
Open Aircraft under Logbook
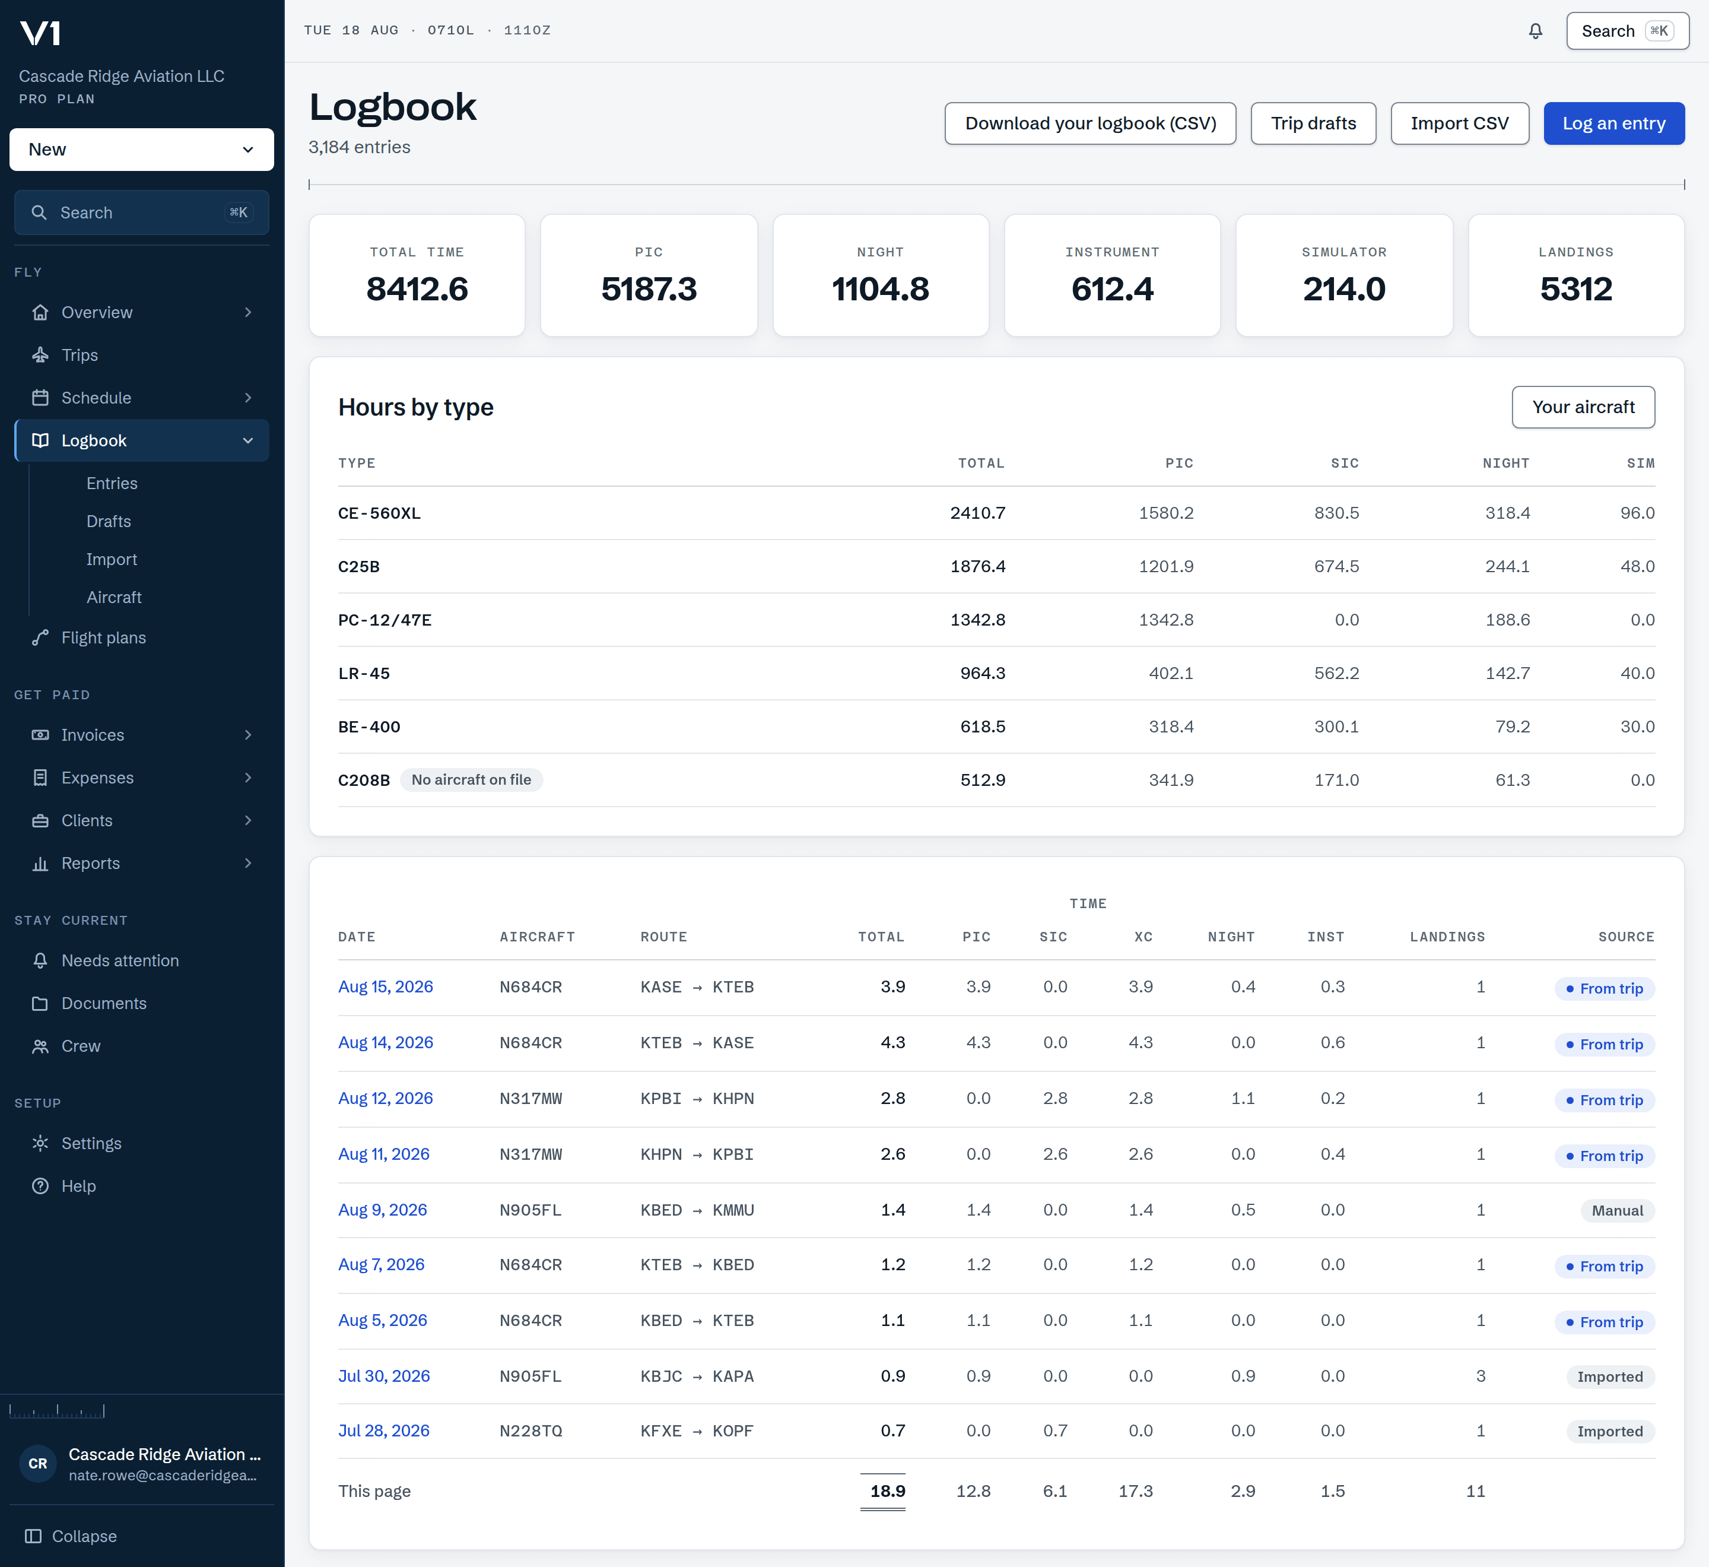tap(113, 598)
